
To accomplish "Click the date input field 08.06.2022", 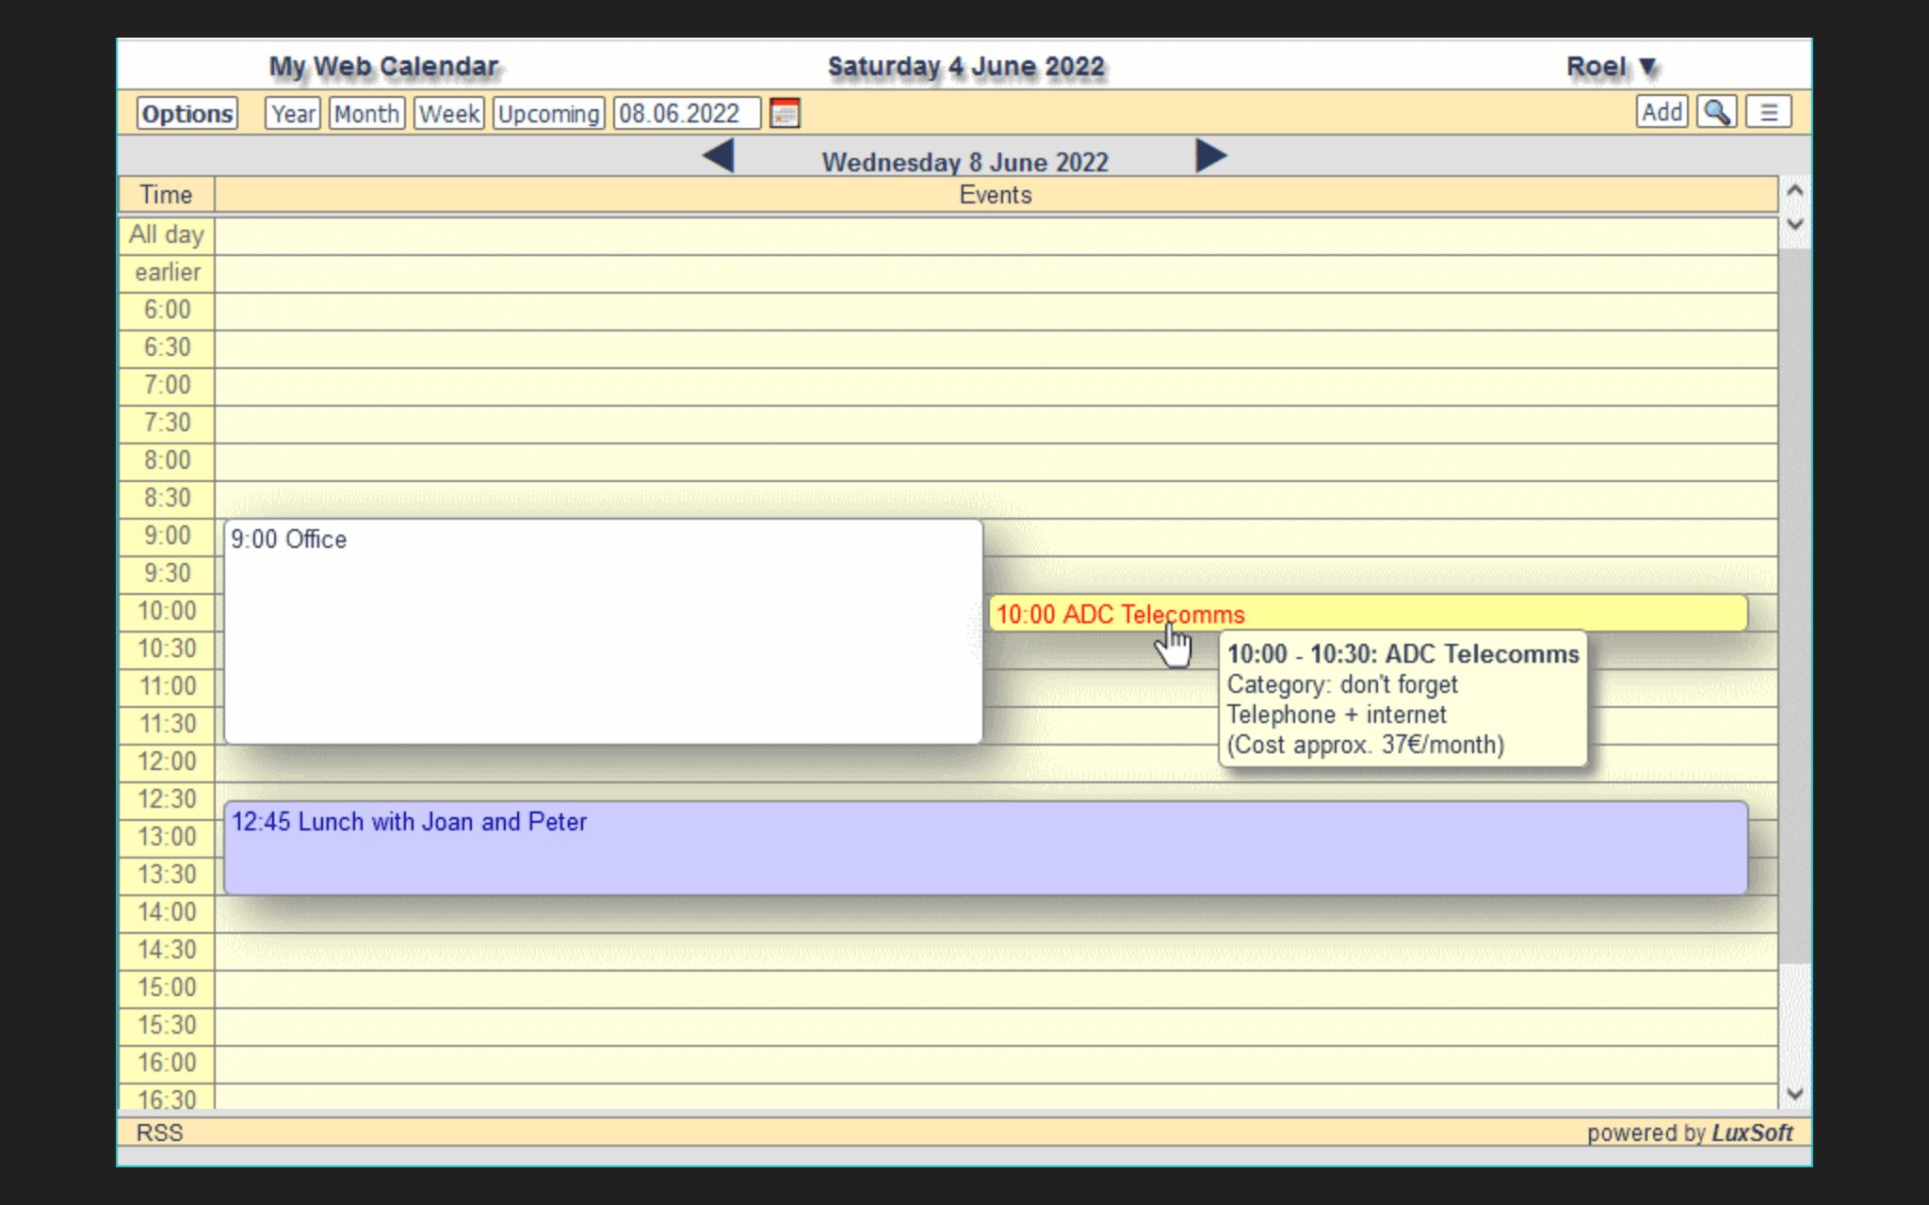I will (x=686, y=114).
